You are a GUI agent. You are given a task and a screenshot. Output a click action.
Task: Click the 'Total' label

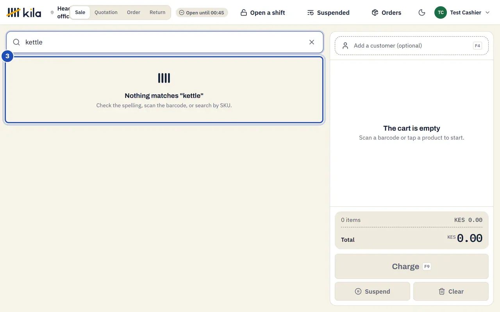pyautogui.click(x=348, y=240)
